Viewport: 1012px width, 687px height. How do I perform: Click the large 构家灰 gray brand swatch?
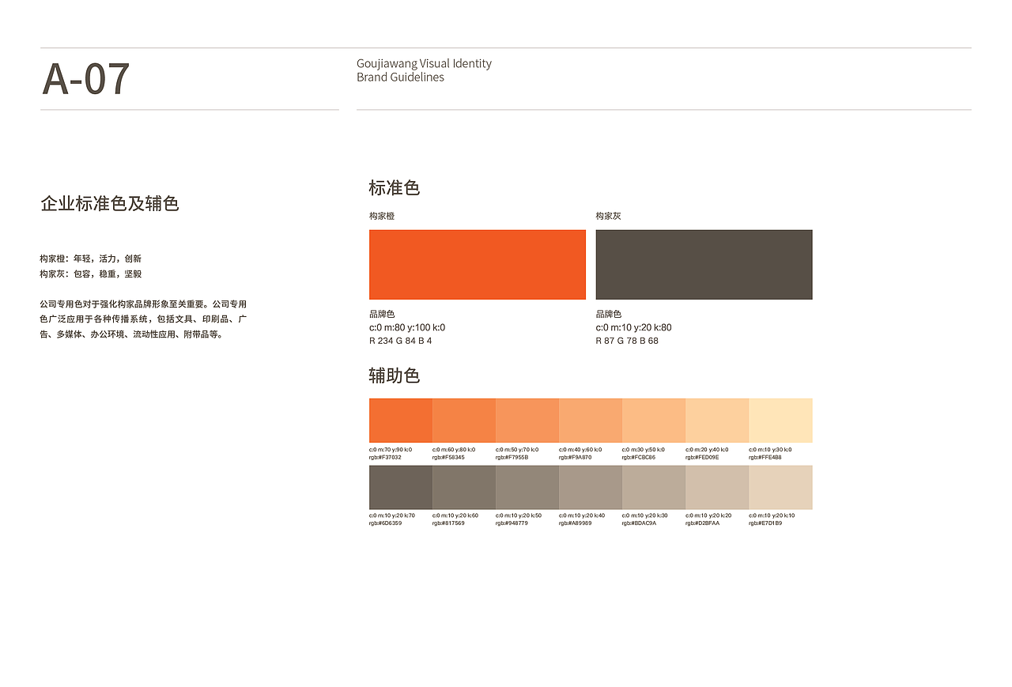[x=704, y=265]
